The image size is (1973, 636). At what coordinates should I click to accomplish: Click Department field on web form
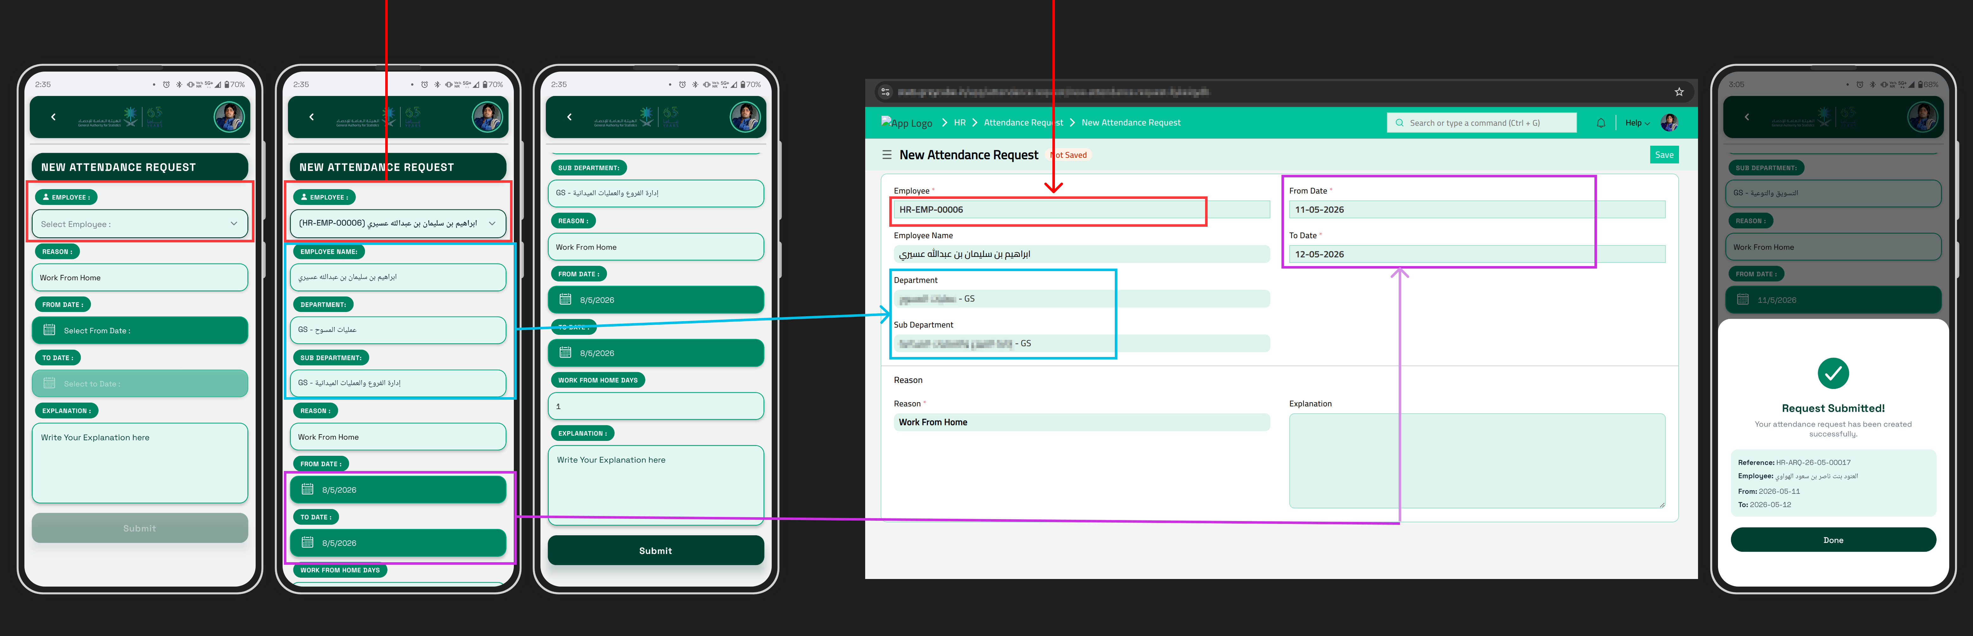[1082, 298]
